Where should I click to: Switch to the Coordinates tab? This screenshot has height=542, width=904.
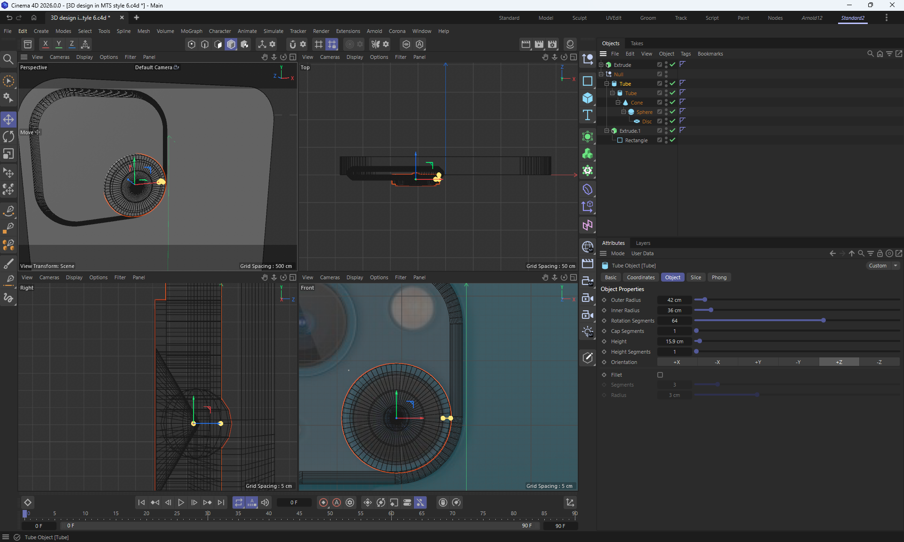point(640,277)
